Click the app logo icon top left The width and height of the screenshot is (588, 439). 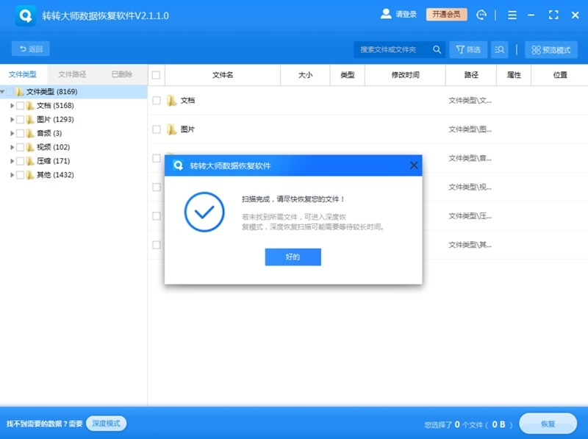click(24, 15)
